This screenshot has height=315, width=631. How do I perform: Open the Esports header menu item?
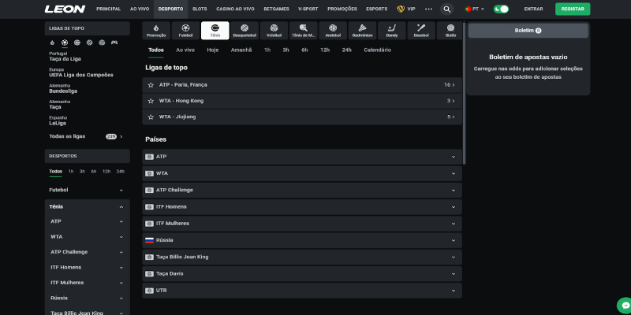point(377,9)
